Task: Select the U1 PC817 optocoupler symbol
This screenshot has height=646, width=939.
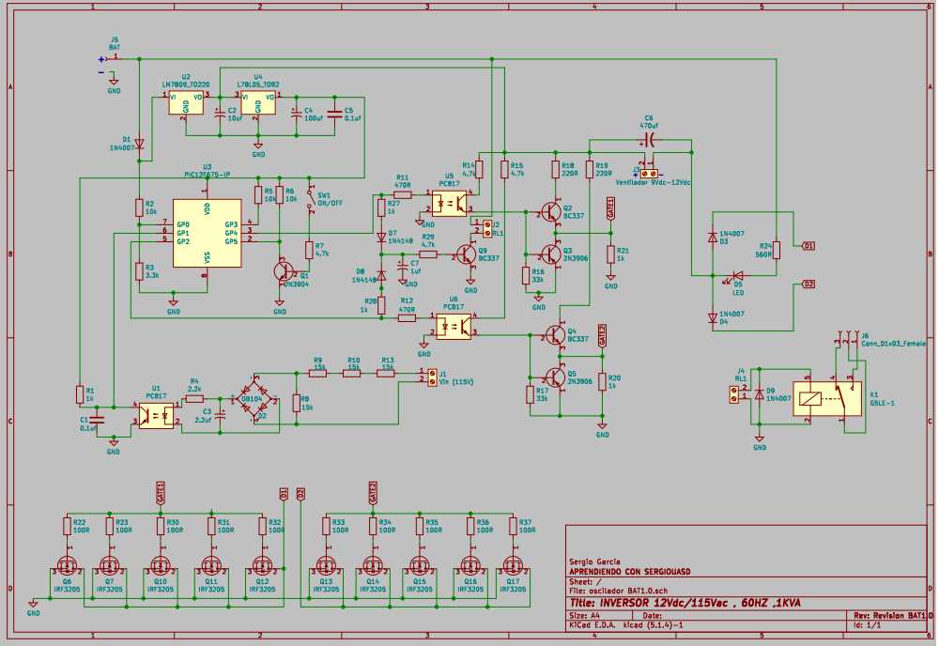Action: coord(156,414)
